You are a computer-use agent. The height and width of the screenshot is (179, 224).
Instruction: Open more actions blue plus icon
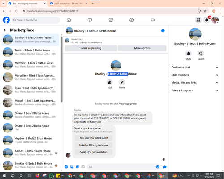click(66, 167)
